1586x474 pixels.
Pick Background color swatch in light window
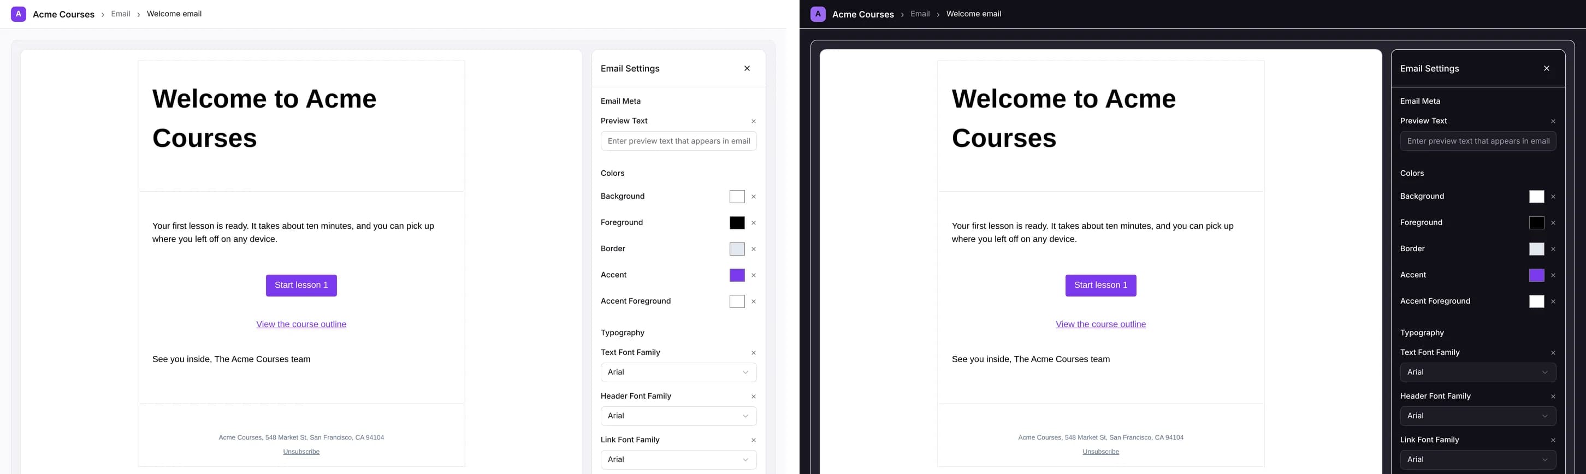point(737,197)
